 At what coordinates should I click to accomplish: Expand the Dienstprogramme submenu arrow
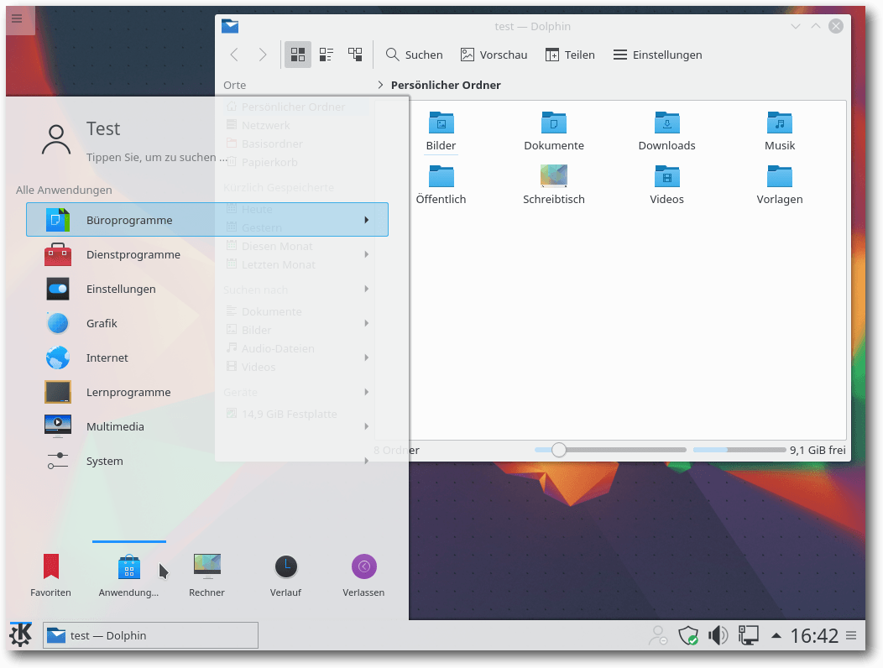pos(367,254)
